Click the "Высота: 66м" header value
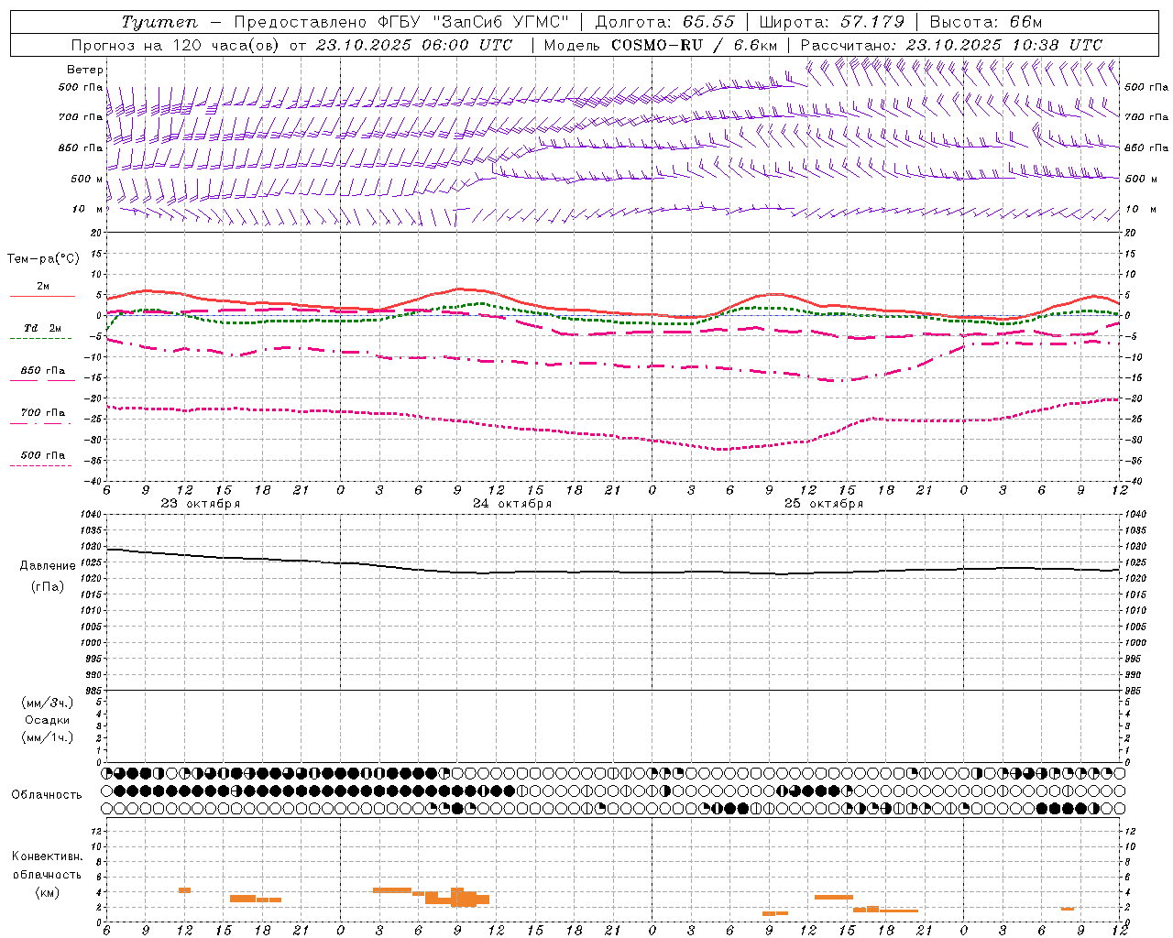The image size is (1173, 938). (986, 22)
